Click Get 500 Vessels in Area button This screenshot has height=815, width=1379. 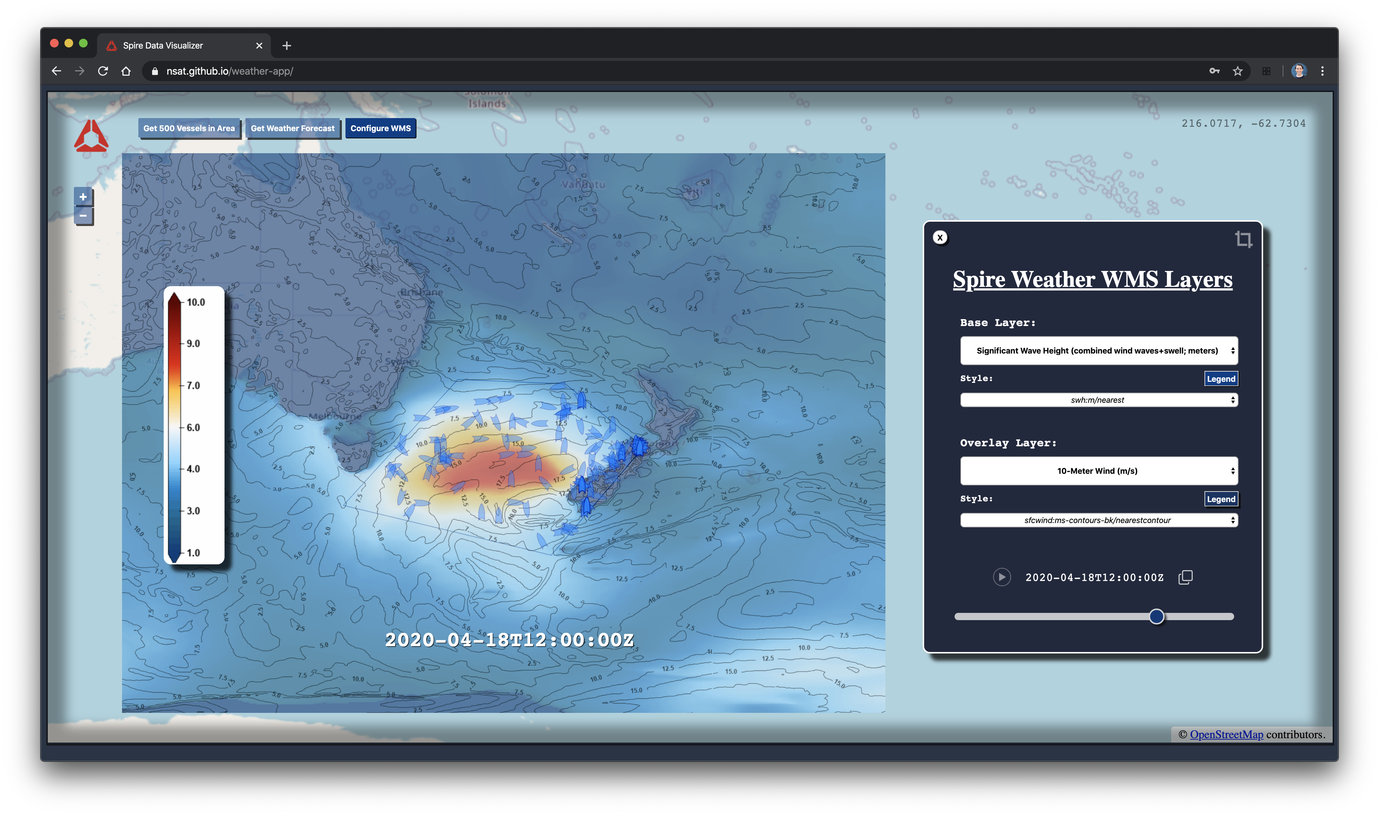189,128
